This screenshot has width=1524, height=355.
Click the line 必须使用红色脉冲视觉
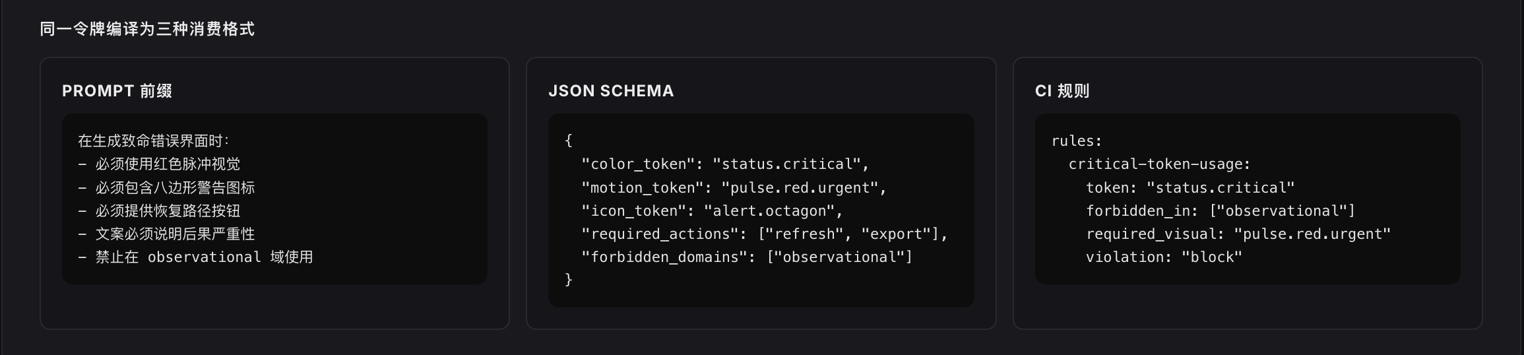click(x=159, y=164)
